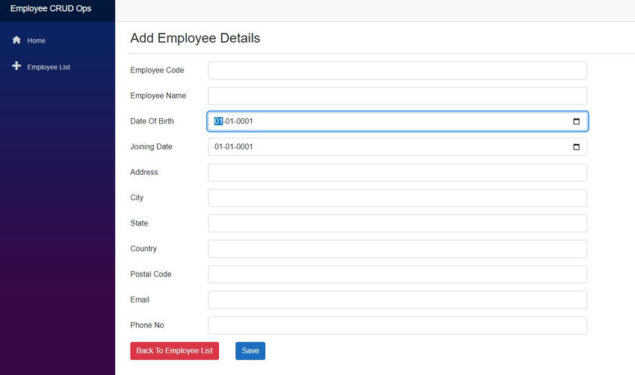Click inside the Joining Date field
Image resolution: width=635 pixels, height=375 pixels.
pos(397,146)
